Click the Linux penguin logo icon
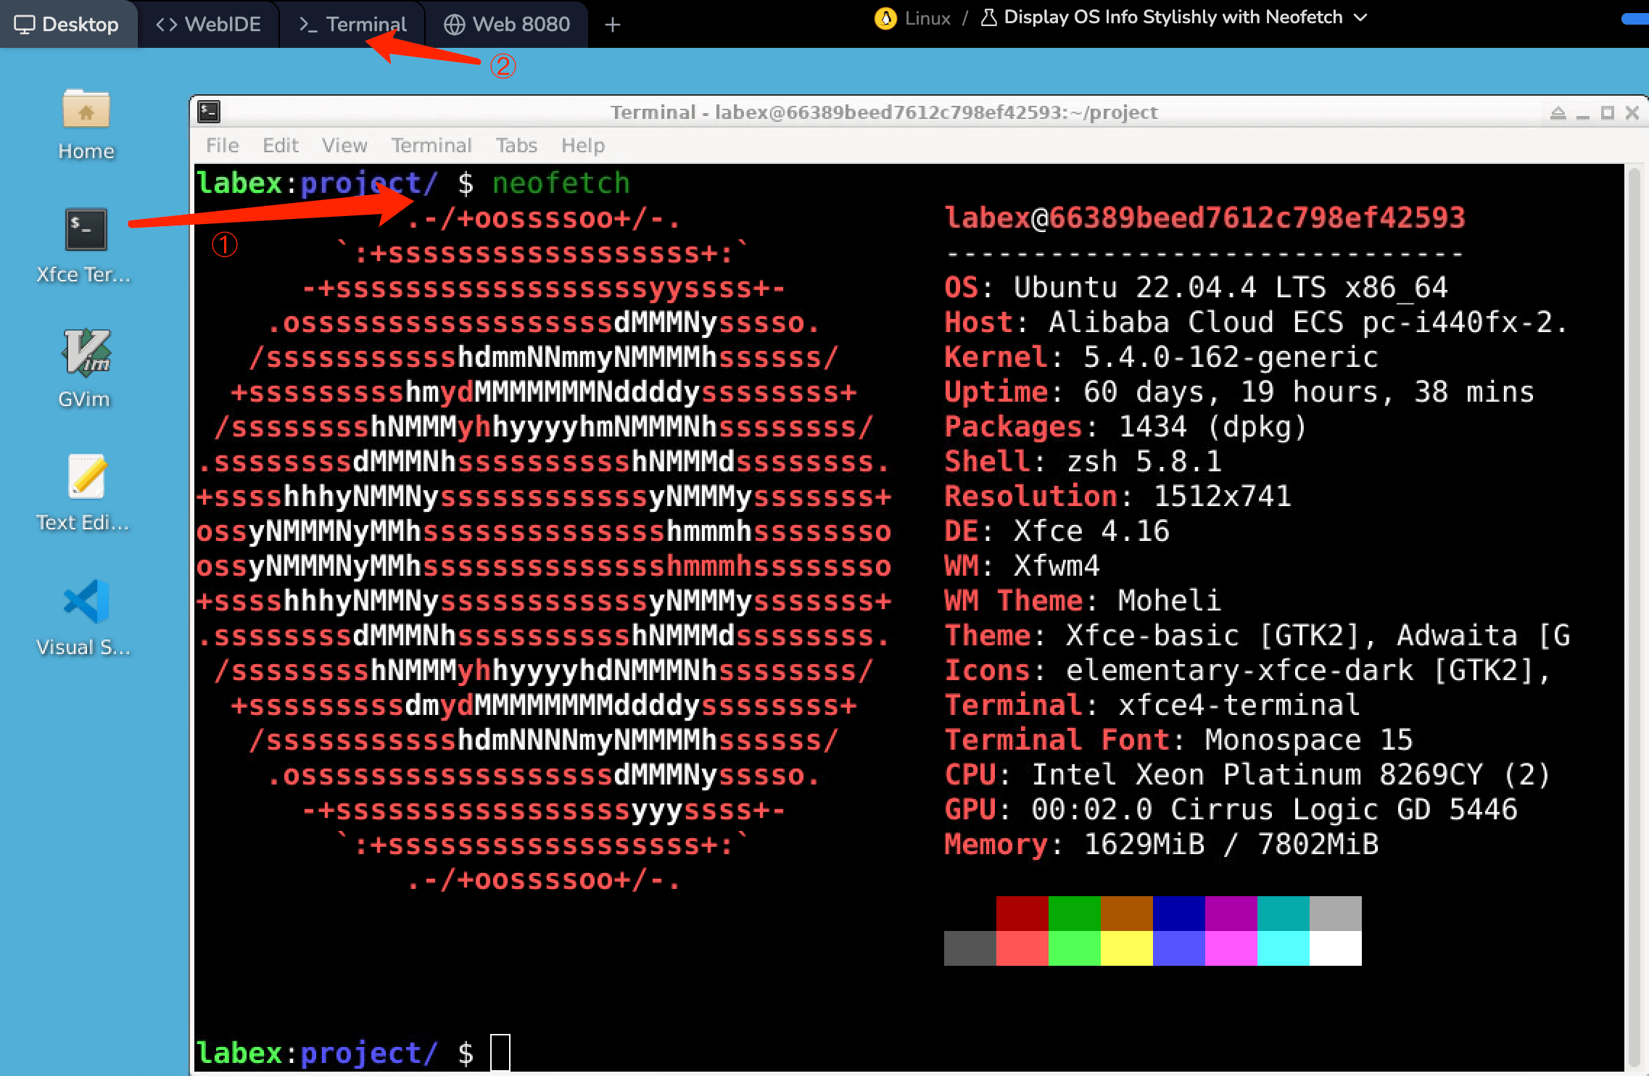Screen dimensions: 1649x1076 [x=885, y=18]
